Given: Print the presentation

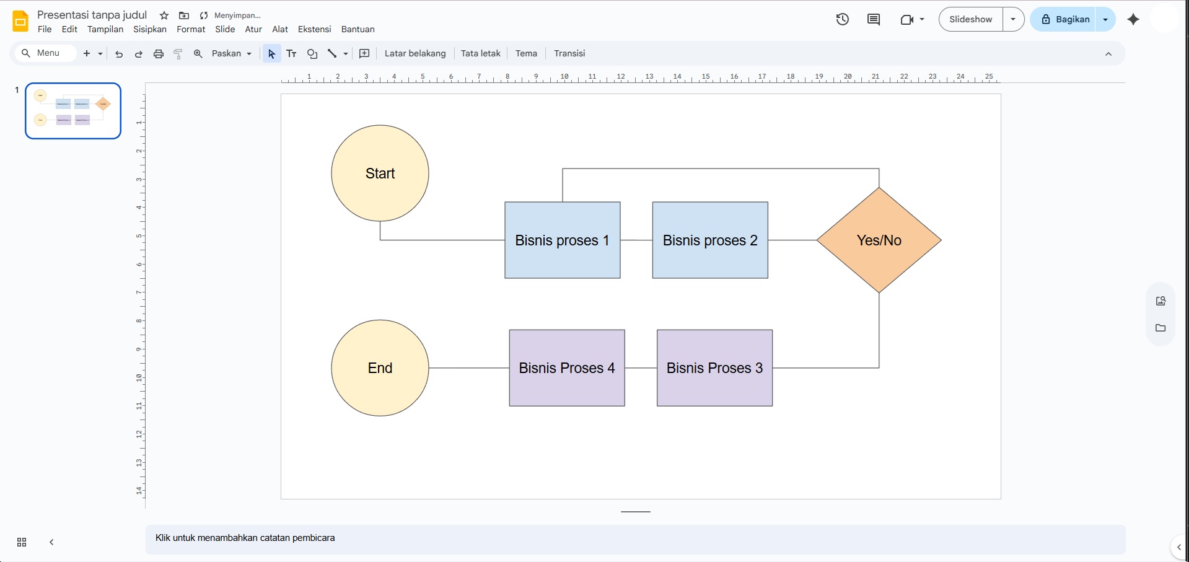Looking at the screenshot, I should [159, 54].
